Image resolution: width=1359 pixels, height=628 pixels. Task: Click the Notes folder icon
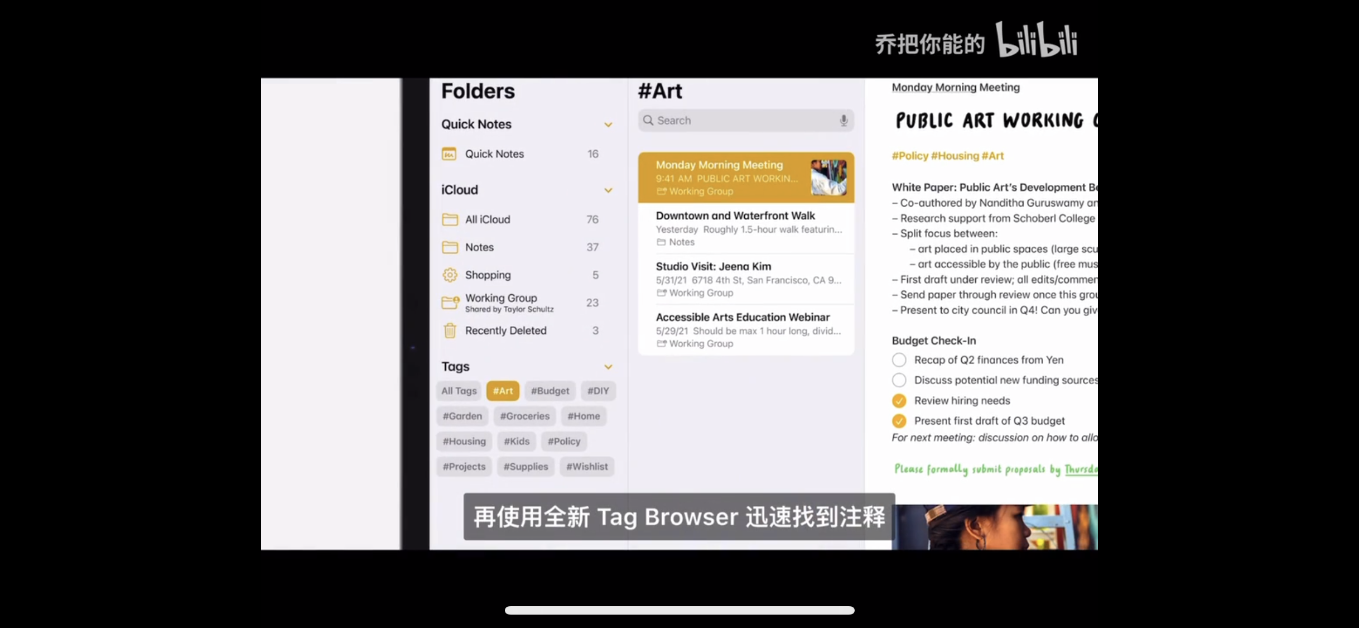[450, 247]
